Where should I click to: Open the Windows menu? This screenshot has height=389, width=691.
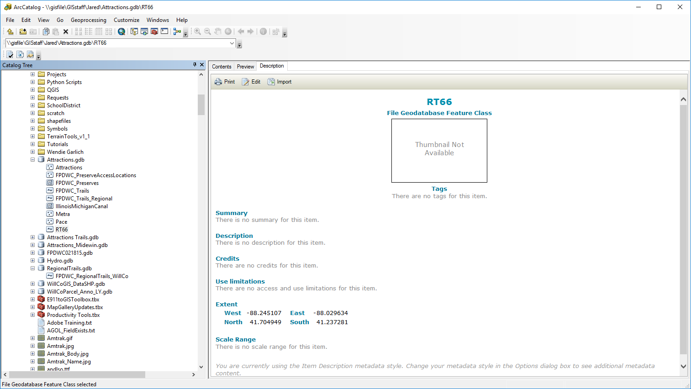pyautogui.click(x=158, y=20)
